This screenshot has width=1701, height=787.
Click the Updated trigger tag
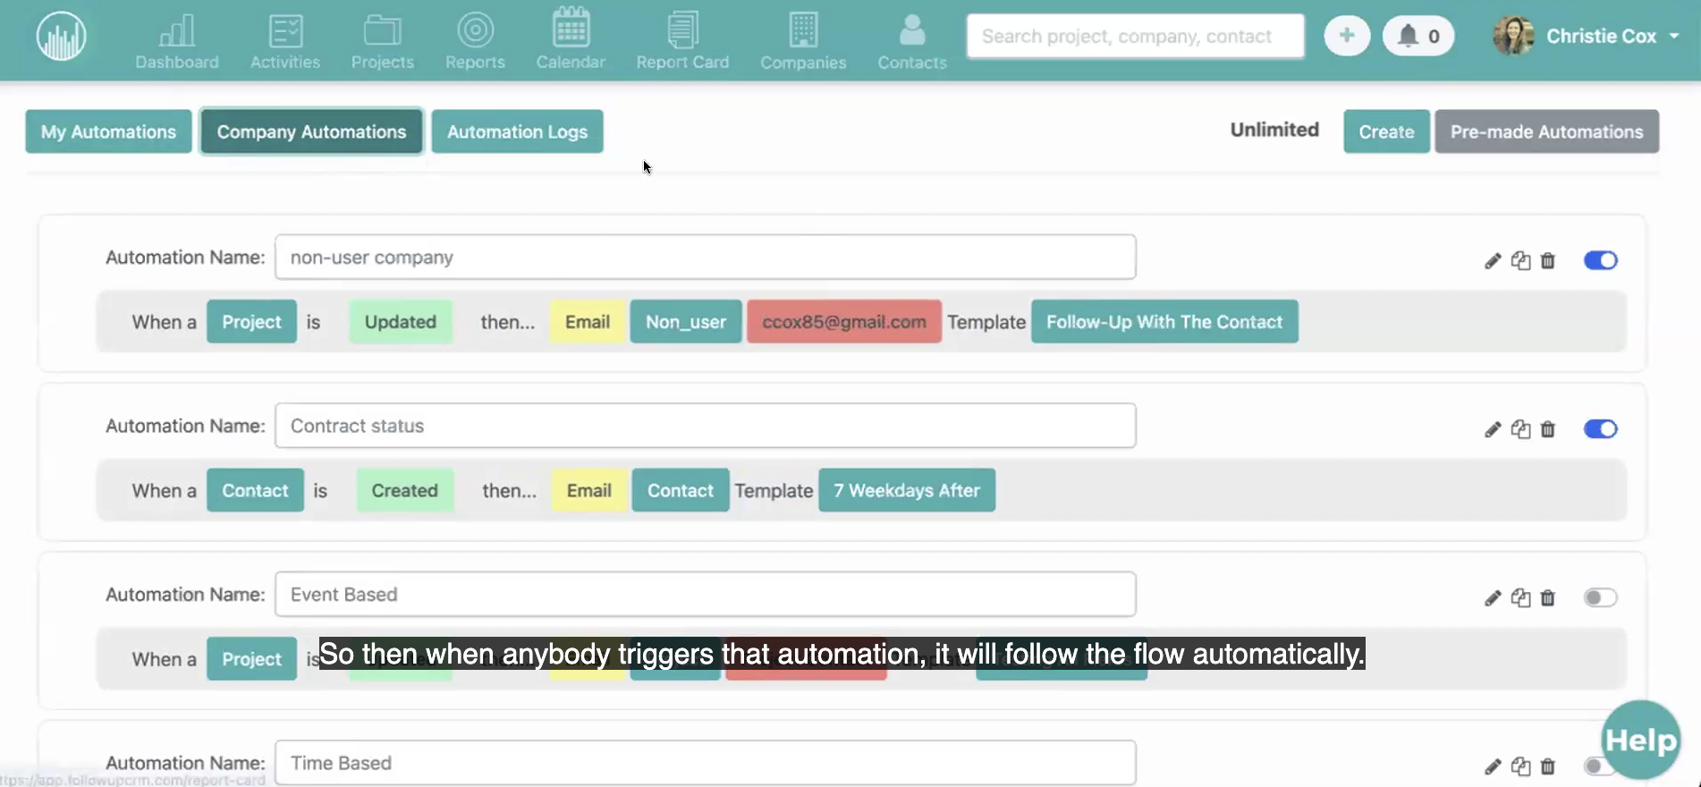[401, 322]
